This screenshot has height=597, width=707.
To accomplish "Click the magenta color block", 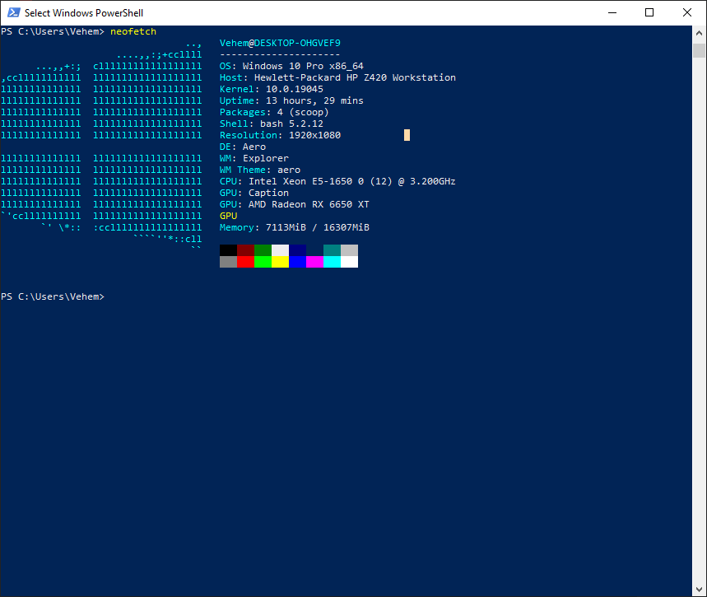I will [x=314, y=262].
